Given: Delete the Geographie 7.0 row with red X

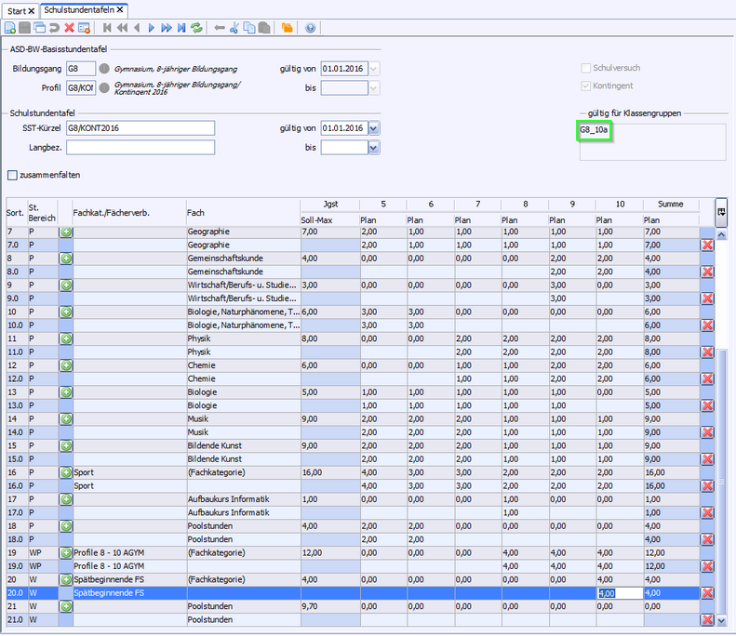Looking at the screenshot, I should (x=707, y=244).
